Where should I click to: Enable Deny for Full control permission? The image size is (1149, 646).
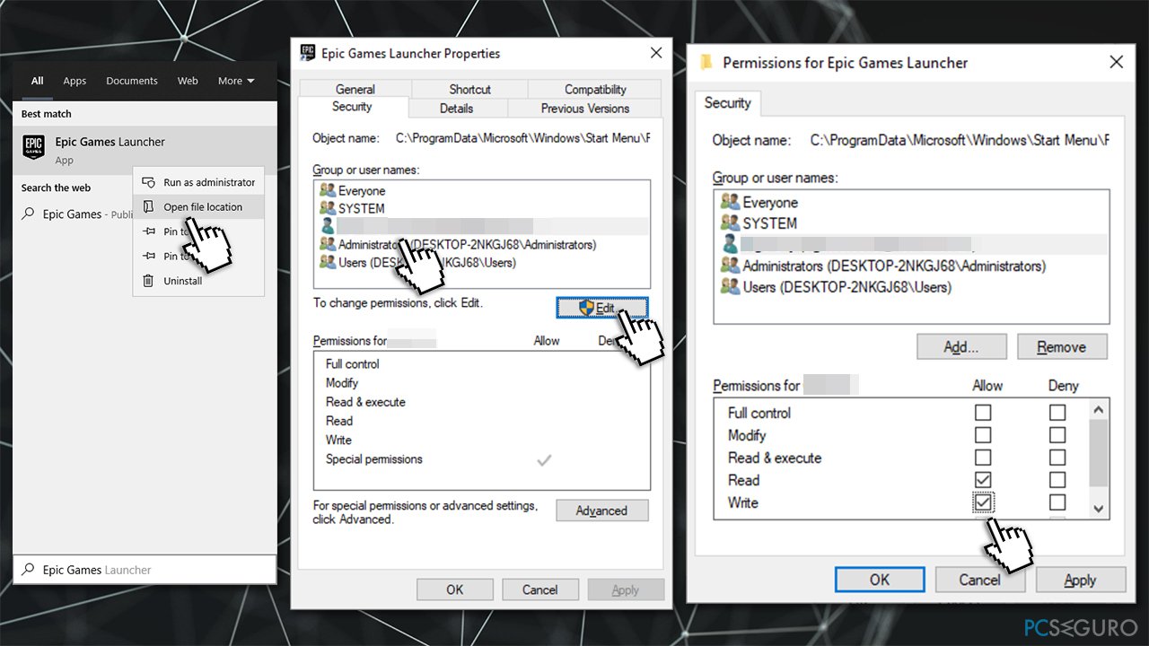1057,413
